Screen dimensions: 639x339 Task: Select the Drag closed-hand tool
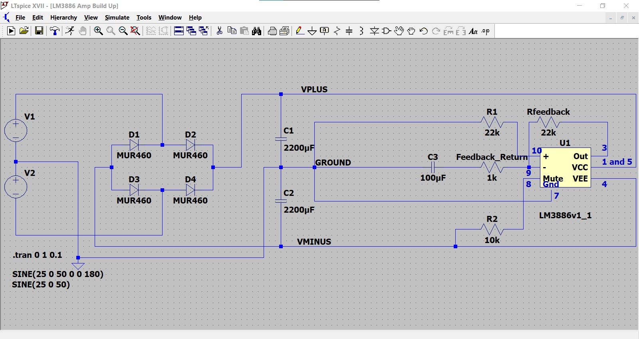(x=411, y=31)
